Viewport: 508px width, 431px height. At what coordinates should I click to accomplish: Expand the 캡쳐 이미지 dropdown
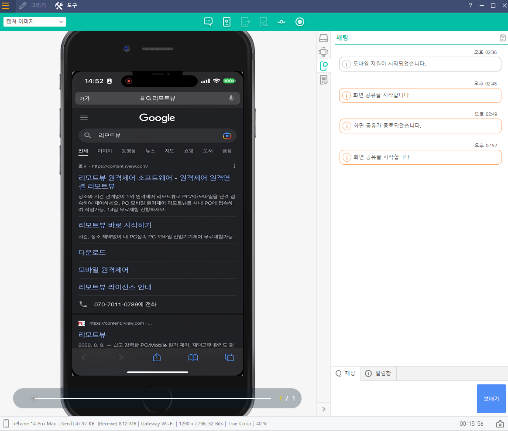coord(34,22)
